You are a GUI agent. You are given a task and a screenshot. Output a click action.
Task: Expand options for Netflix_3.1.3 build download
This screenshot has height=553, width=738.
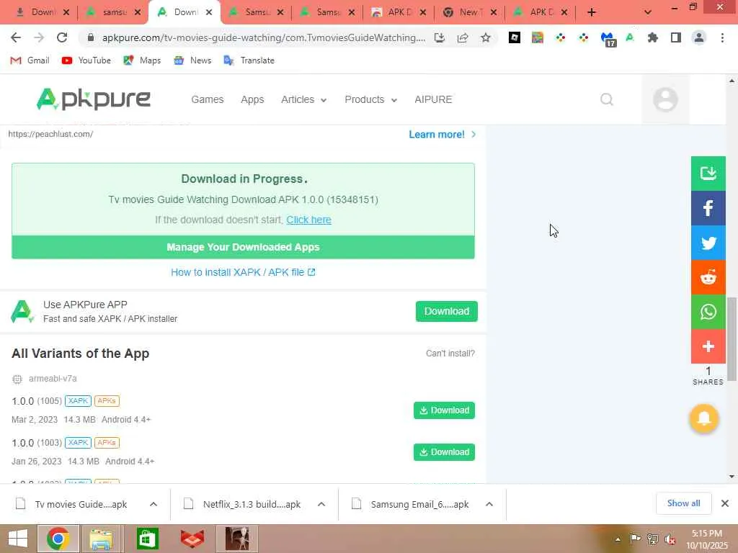321,504
